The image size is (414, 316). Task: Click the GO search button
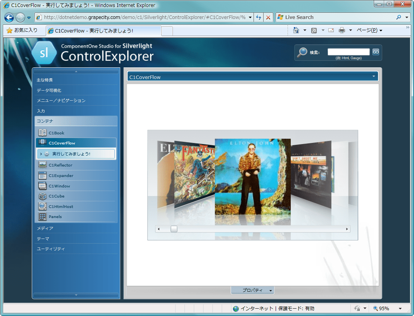coord(375,52)
